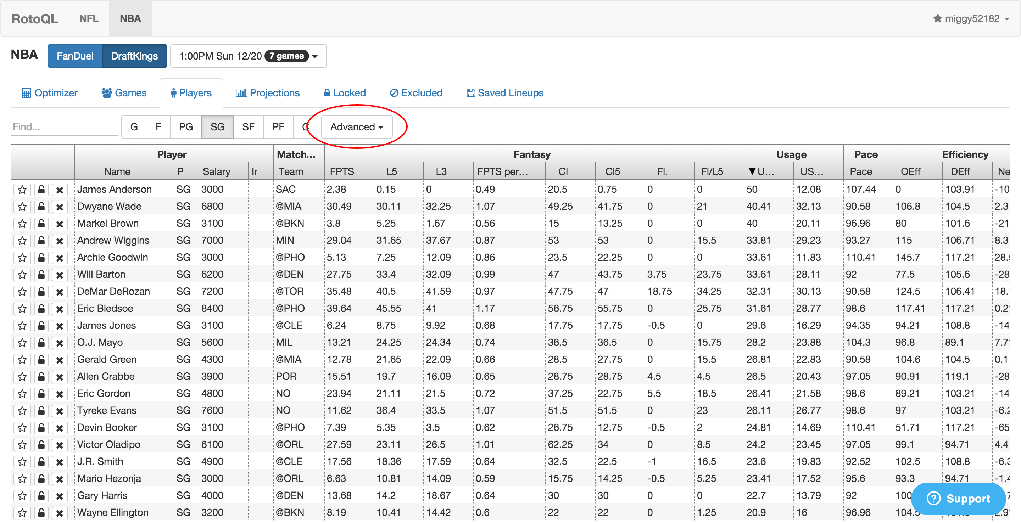The width and height of the screenshot is (1021, 523).
Task: Star Dwyane Wade as favorite
Action: 22,207
